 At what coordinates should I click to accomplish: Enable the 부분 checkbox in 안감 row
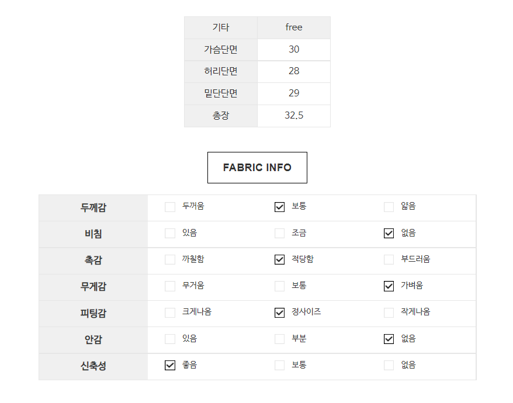(x=280, y=339)
